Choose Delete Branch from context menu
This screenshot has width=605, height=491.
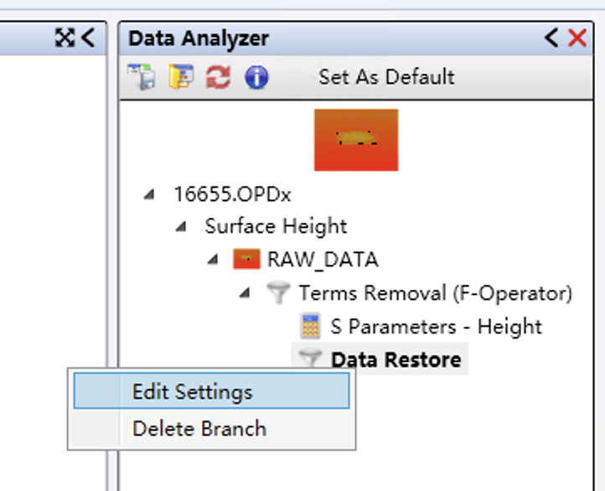point(199,429)
